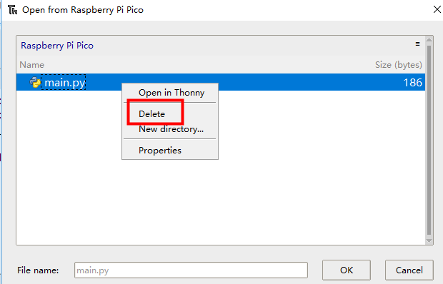Confirm with the OK button
443x284 pixels.
[x=347, y=270]
